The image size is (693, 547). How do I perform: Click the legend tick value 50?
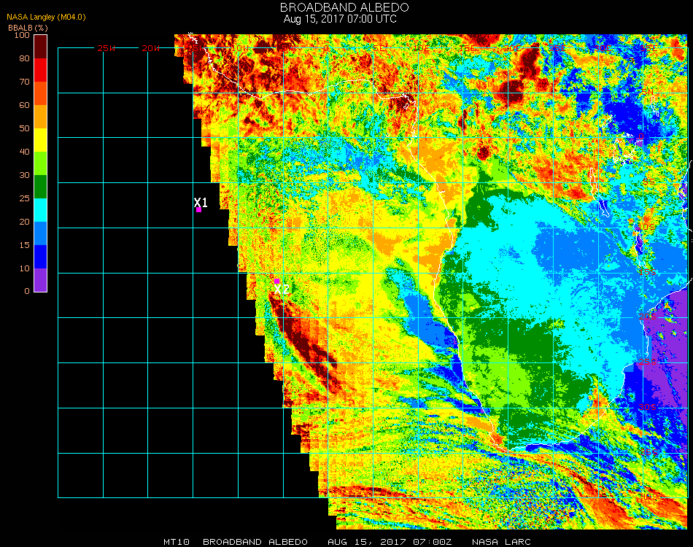[x=24, y=128]
